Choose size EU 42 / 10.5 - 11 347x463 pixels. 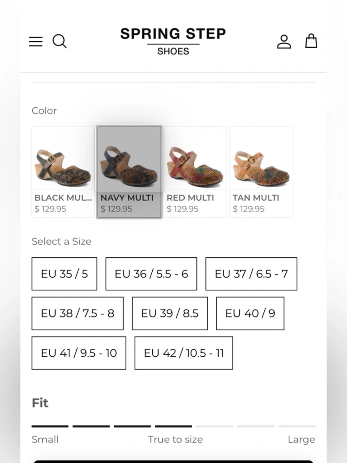184,353
